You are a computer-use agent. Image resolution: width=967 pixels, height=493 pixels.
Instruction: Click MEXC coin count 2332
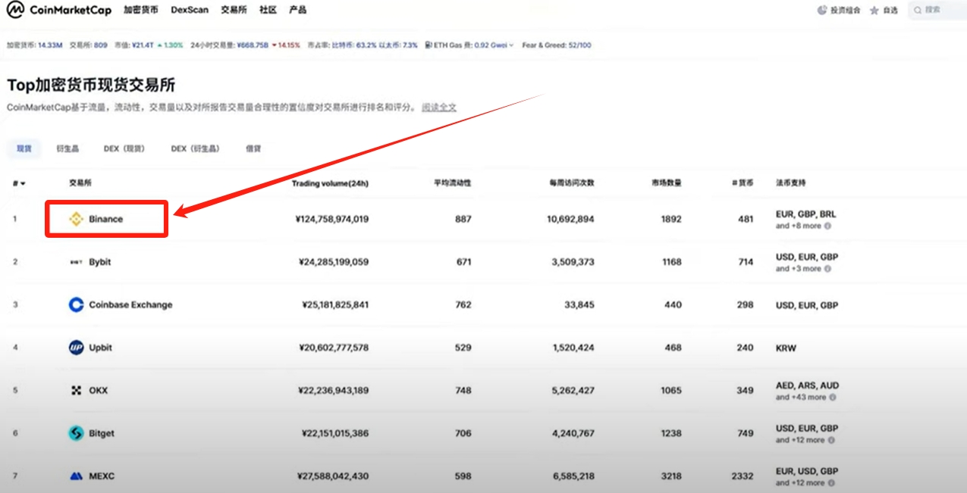[x=743, y=476]
